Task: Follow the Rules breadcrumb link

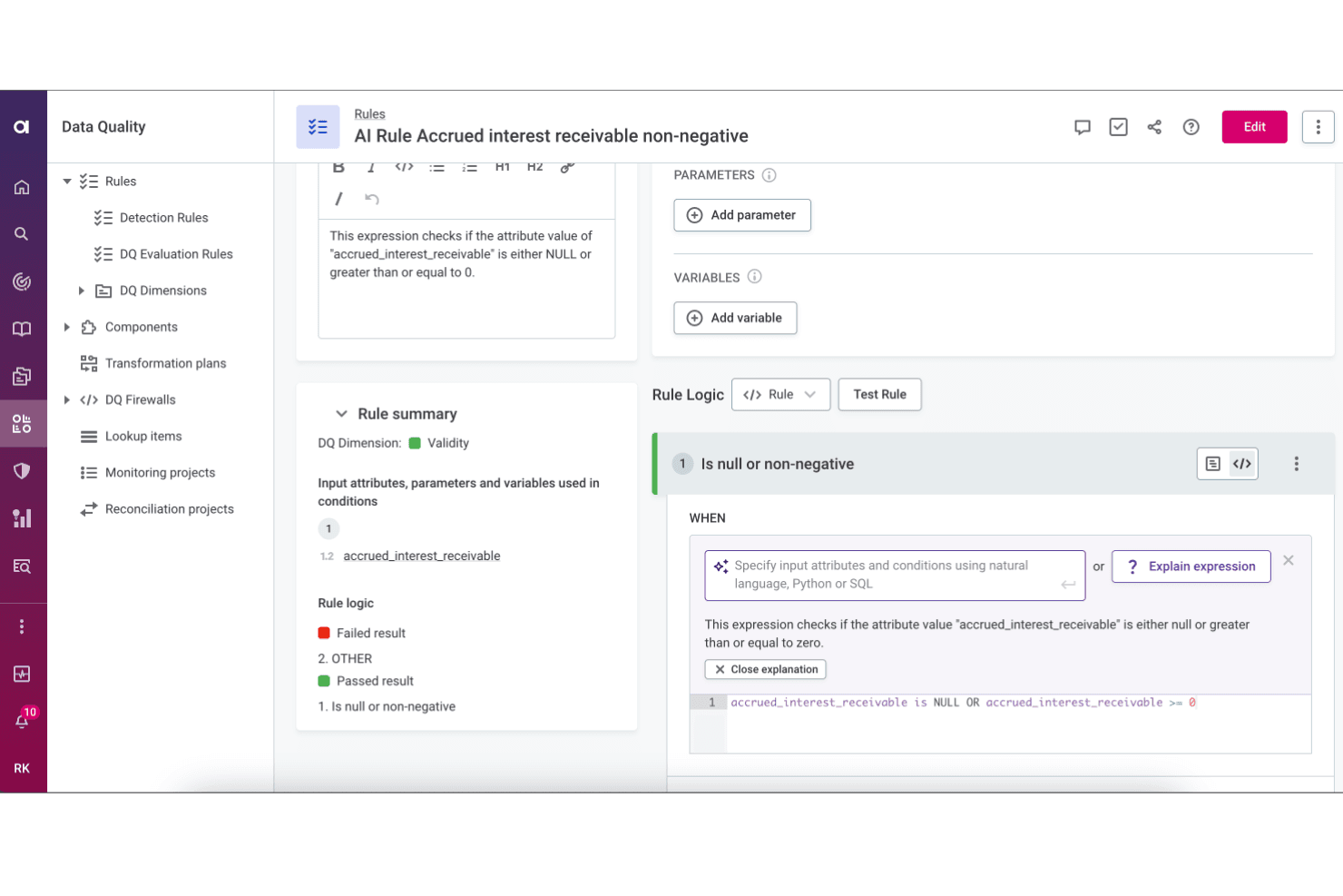Action: [x=369, y=113]
